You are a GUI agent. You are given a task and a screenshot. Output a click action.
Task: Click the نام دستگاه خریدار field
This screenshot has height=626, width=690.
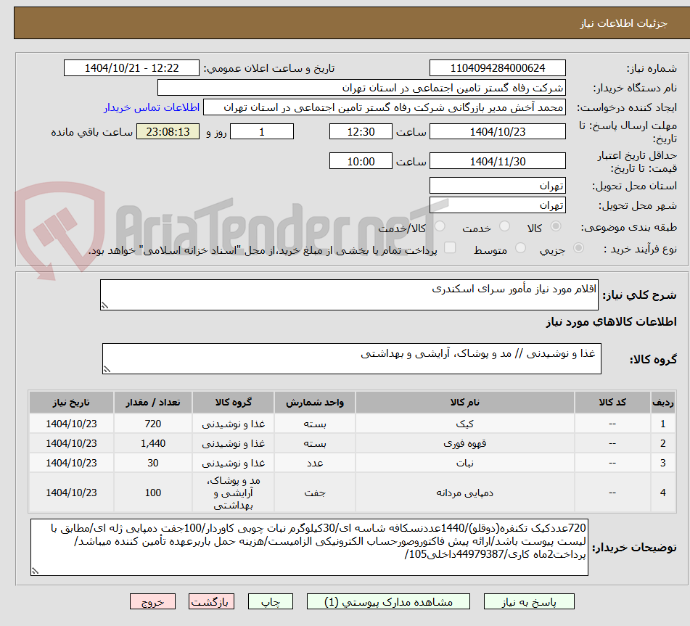pyautogui.click(x=361, y=88)
